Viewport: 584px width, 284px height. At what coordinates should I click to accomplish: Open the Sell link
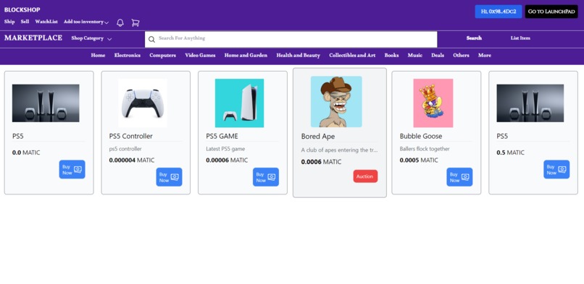point(25,22)
